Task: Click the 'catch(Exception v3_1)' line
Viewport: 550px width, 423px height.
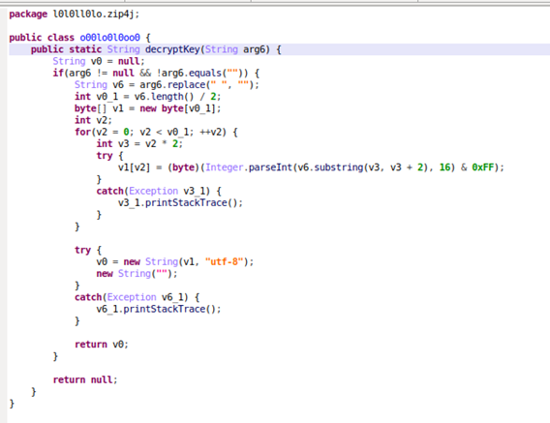Action: click(x=159, y=191)
